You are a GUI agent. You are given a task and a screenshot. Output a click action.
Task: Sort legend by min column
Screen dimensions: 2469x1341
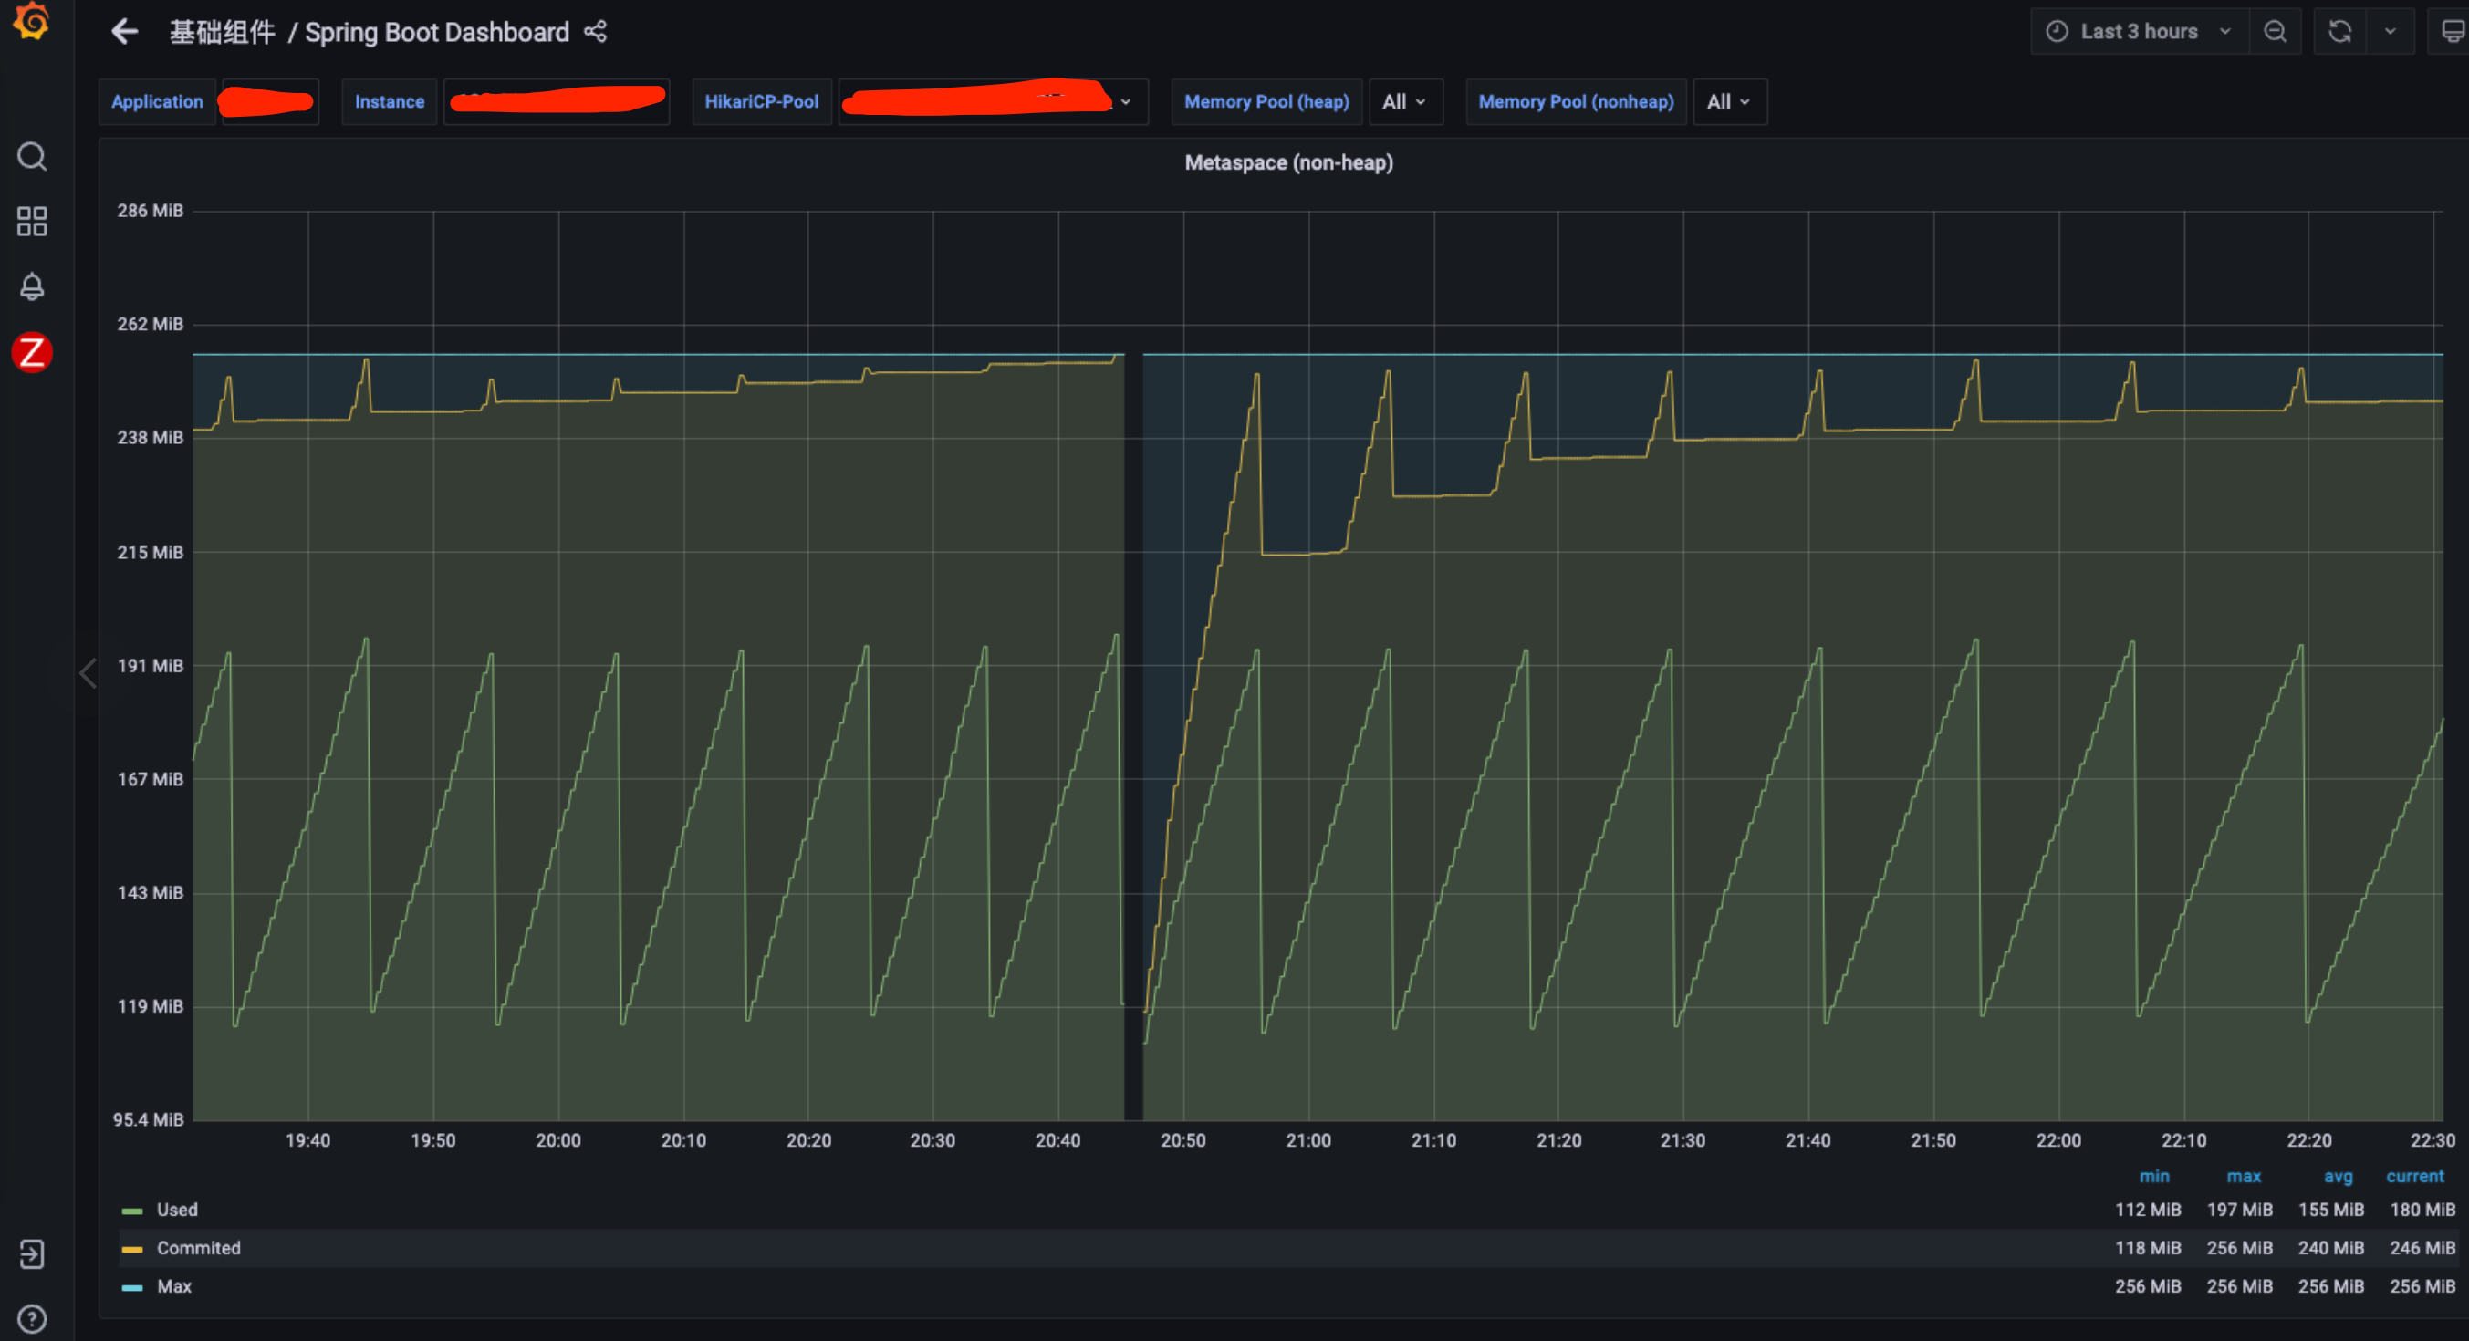(x=2153, y=1176)
